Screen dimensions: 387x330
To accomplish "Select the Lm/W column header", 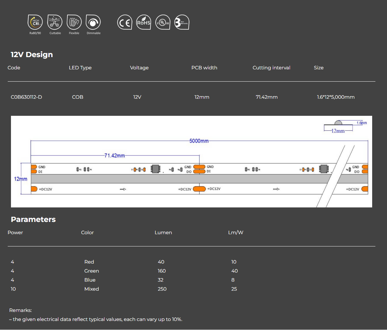I will click(x=235, y=233).
